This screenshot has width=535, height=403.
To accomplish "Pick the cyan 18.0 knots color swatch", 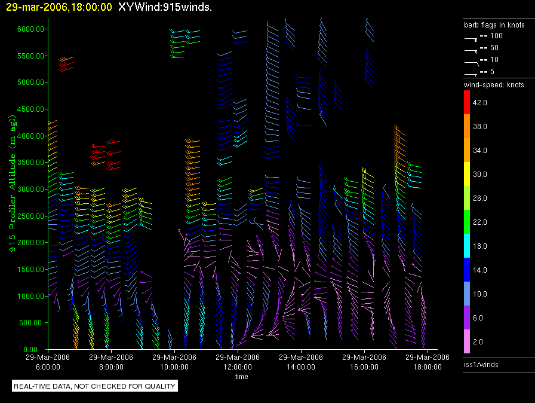I will pyautogui.click(x=467, y=246).
